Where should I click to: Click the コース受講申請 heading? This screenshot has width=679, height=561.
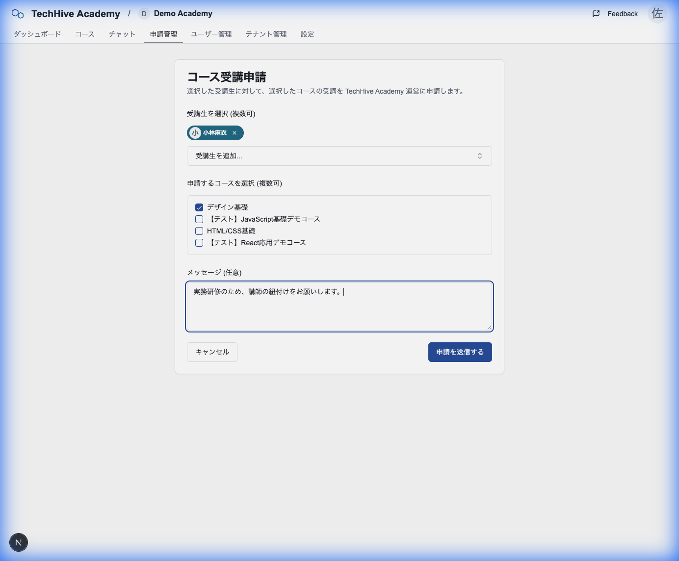tap(227, 77)
